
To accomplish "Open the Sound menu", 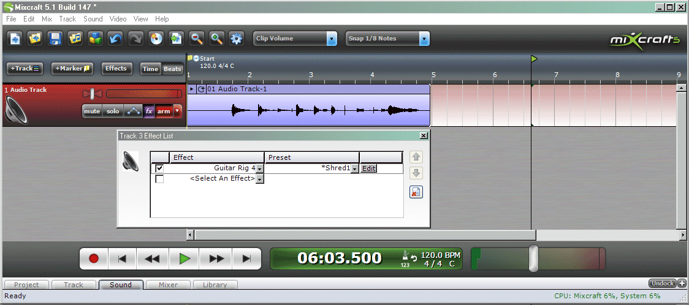I will point(93,19).
